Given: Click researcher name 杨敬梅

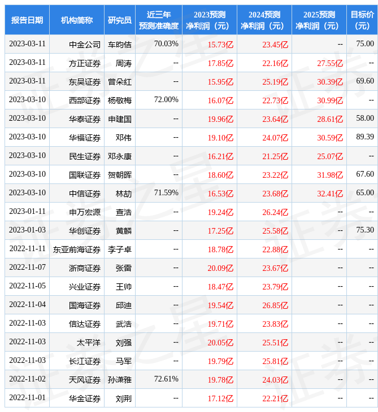Looking at the screenshot, I should [120, 100].
